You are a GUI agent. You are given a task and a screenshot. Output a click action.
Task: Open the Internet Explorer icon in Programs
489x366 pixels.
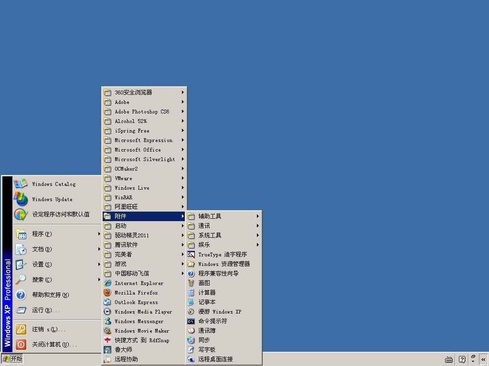[107, 283]
